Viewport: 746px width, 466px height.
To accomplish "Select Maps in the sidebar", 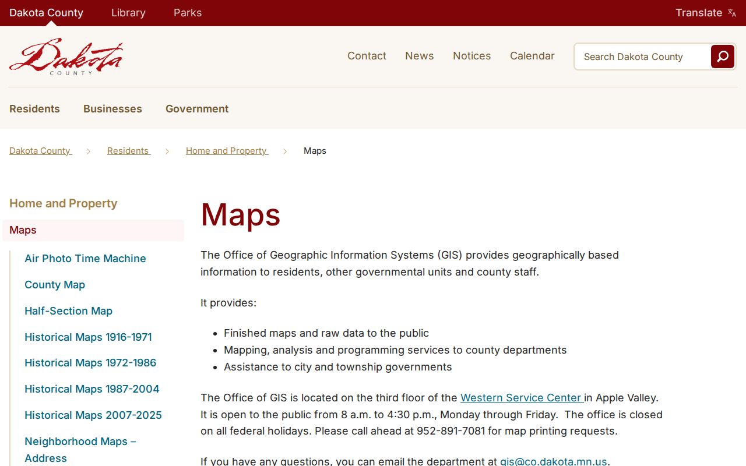I will (x=93, y=230).
